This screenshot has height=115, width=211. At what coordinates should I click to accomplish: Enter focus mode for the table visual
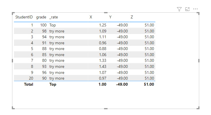click(187, 9)
